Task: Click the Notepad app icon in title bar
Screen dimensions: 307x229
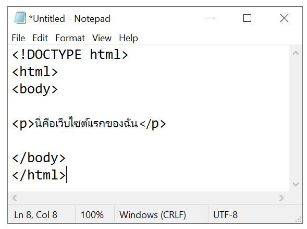Action: click(20, 18)
